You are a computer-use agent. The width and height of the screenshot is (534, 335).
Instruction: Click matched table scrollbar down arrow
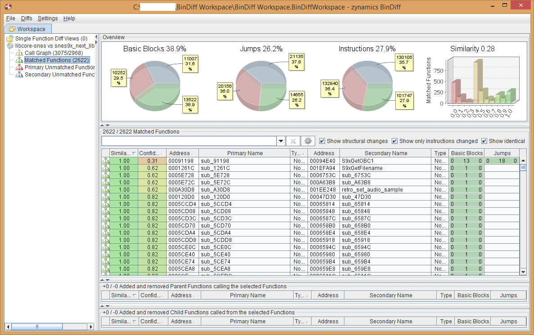pyautogui.click(x=524, y=272)
